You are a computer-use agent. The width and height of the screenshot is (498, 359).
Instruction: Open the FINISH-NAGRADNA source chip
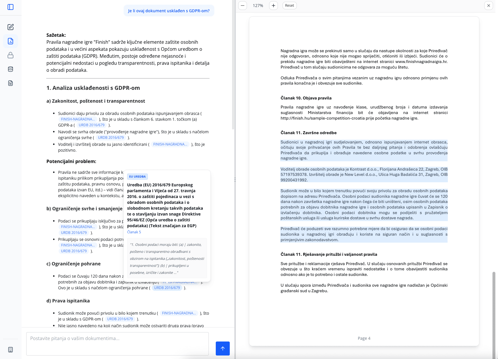click(x=78, y=119)
